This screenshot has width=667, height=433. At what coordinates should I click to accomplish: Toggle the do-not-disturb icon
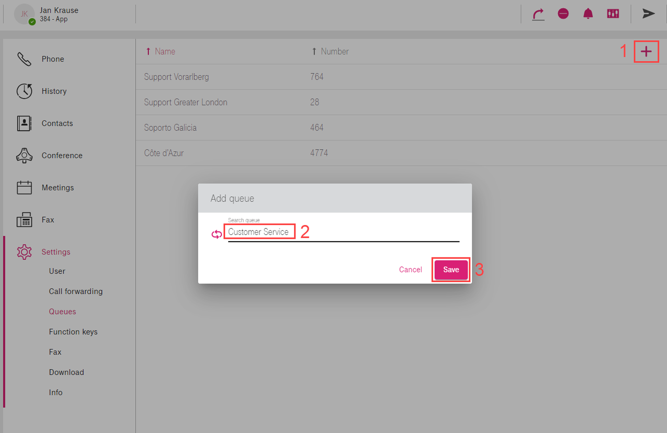(x=563, y=14)
